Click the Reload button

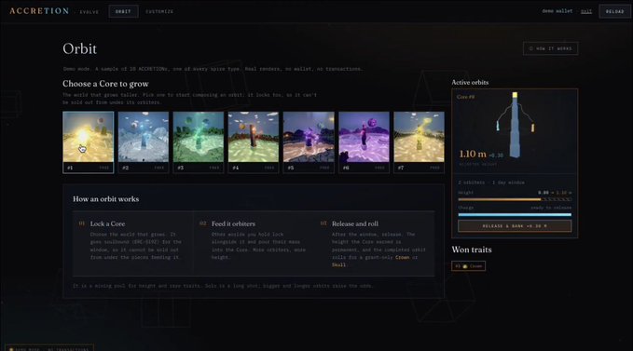coord(614,11)
